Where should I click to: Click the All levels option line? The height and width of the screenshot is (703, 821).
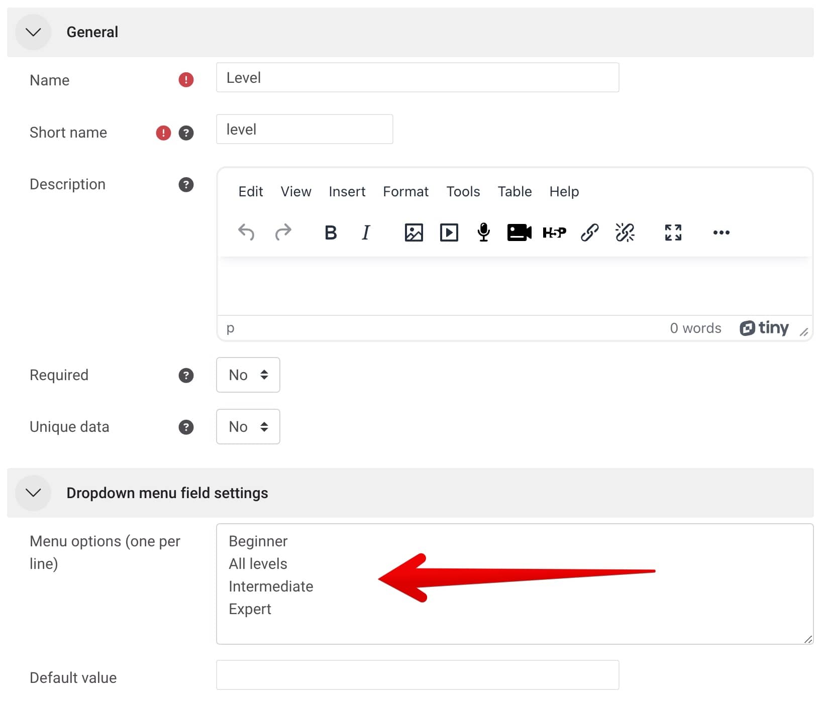(258, 564)
